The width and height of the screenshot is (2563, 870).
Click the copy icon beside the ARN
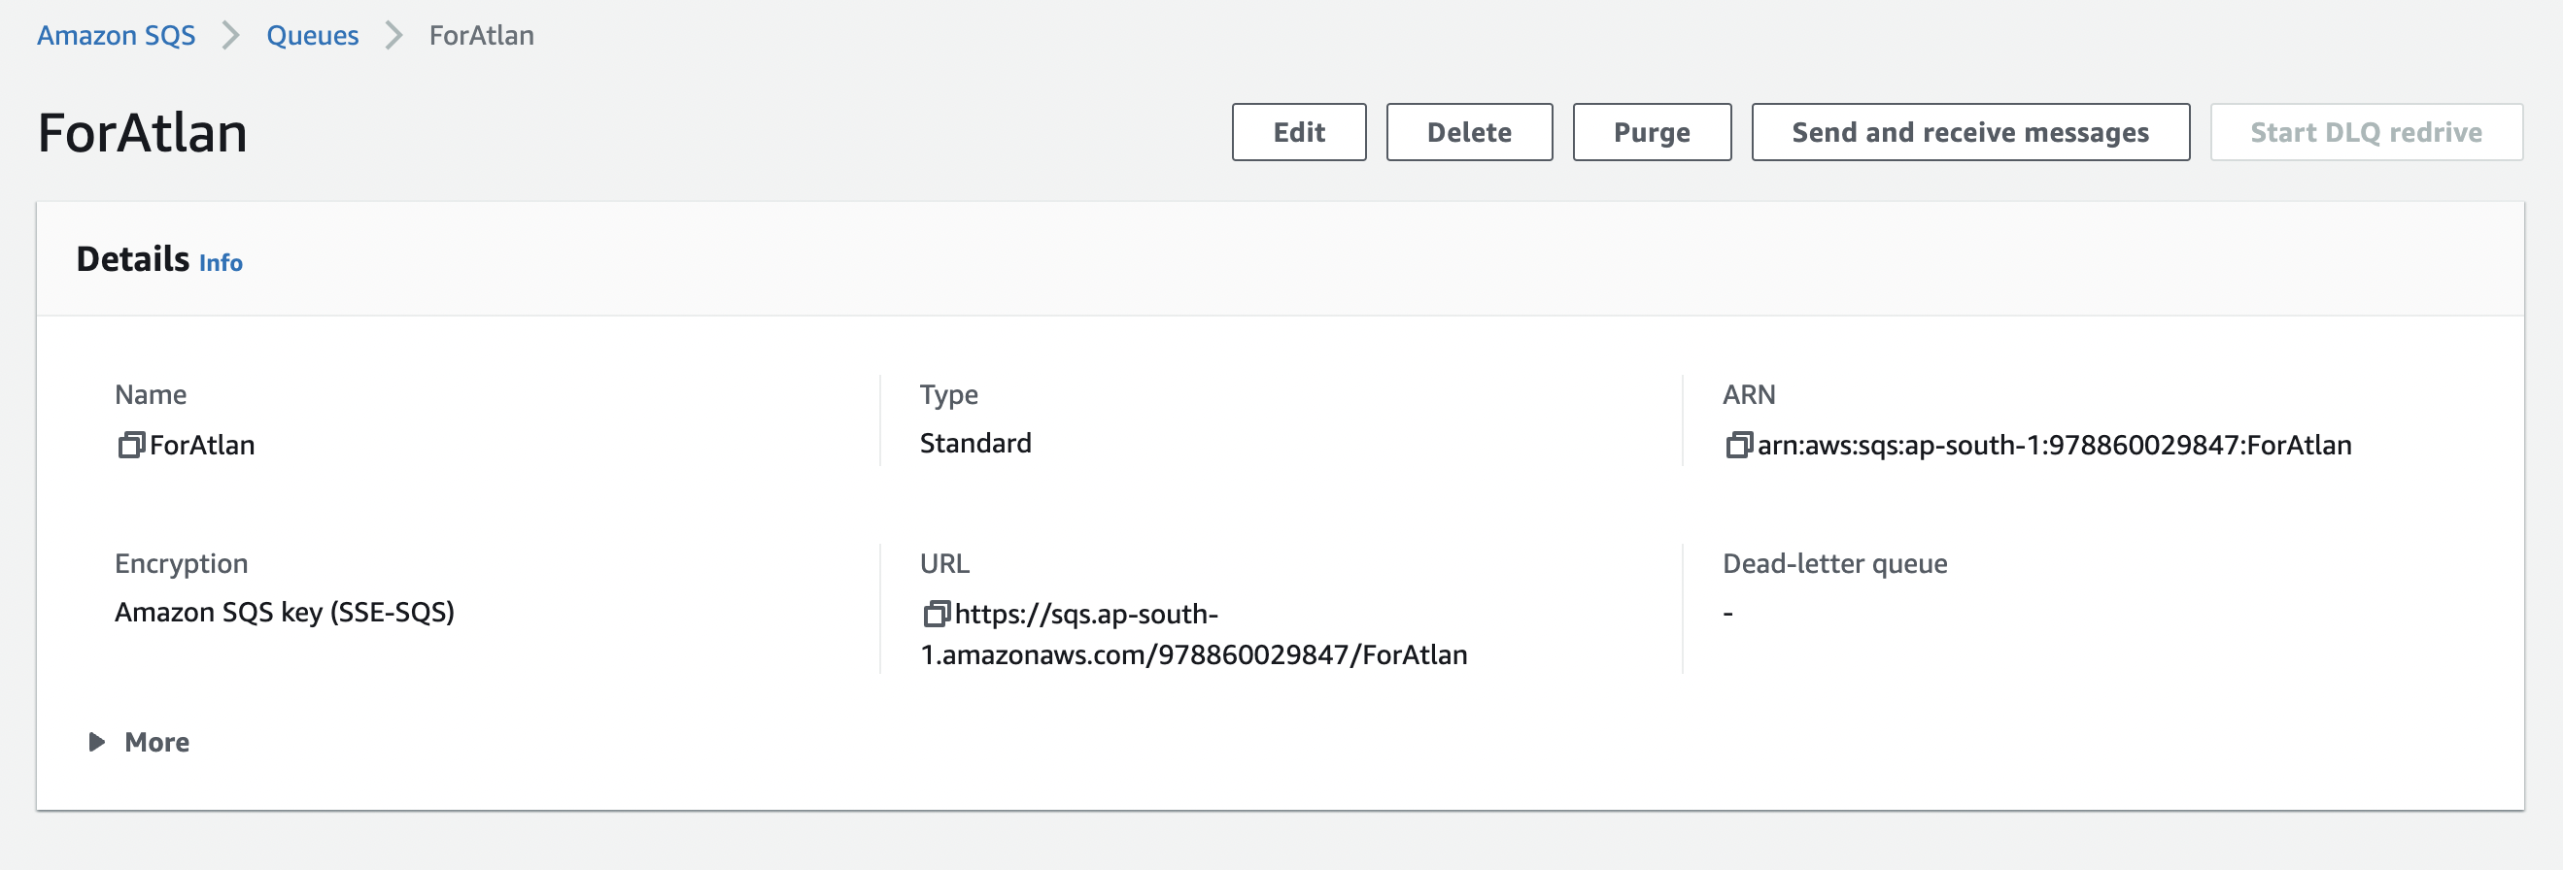click(1738, 445)
